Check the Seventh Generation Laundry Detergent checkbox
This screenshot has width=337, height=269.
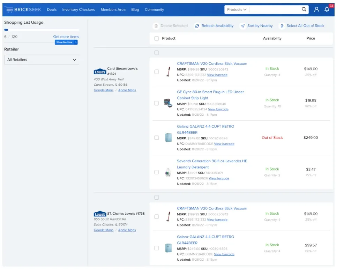click(x=157, y=172)
